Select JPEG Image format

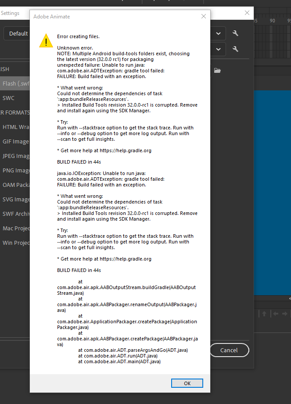[15, 156]
